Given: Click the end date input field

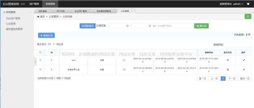Looking at the screenshot, I should click(x=141, y=26).
